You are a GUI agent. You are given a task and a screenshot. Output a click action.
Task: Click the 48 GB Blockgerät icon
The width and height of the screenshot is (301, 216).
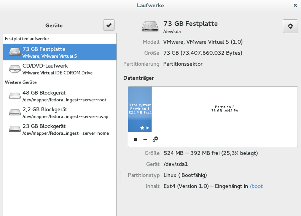pos(15,96)
